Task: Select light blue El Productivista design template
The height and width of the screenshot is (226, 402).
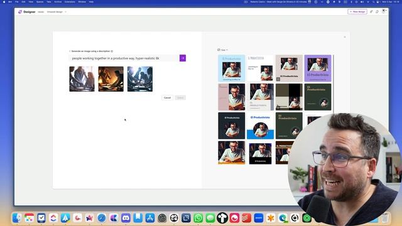Action: (232, 68)
